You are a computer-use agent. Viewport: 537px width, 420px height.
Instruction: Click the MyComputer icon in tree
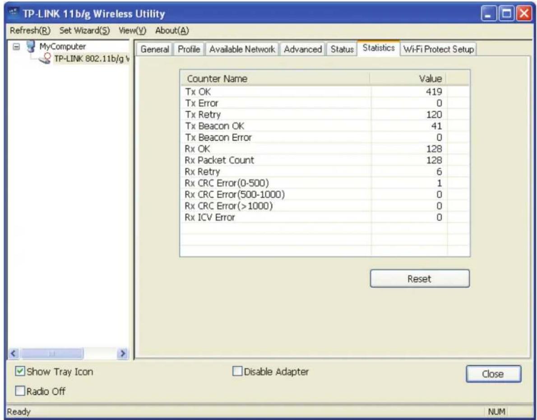pos(31,46)
